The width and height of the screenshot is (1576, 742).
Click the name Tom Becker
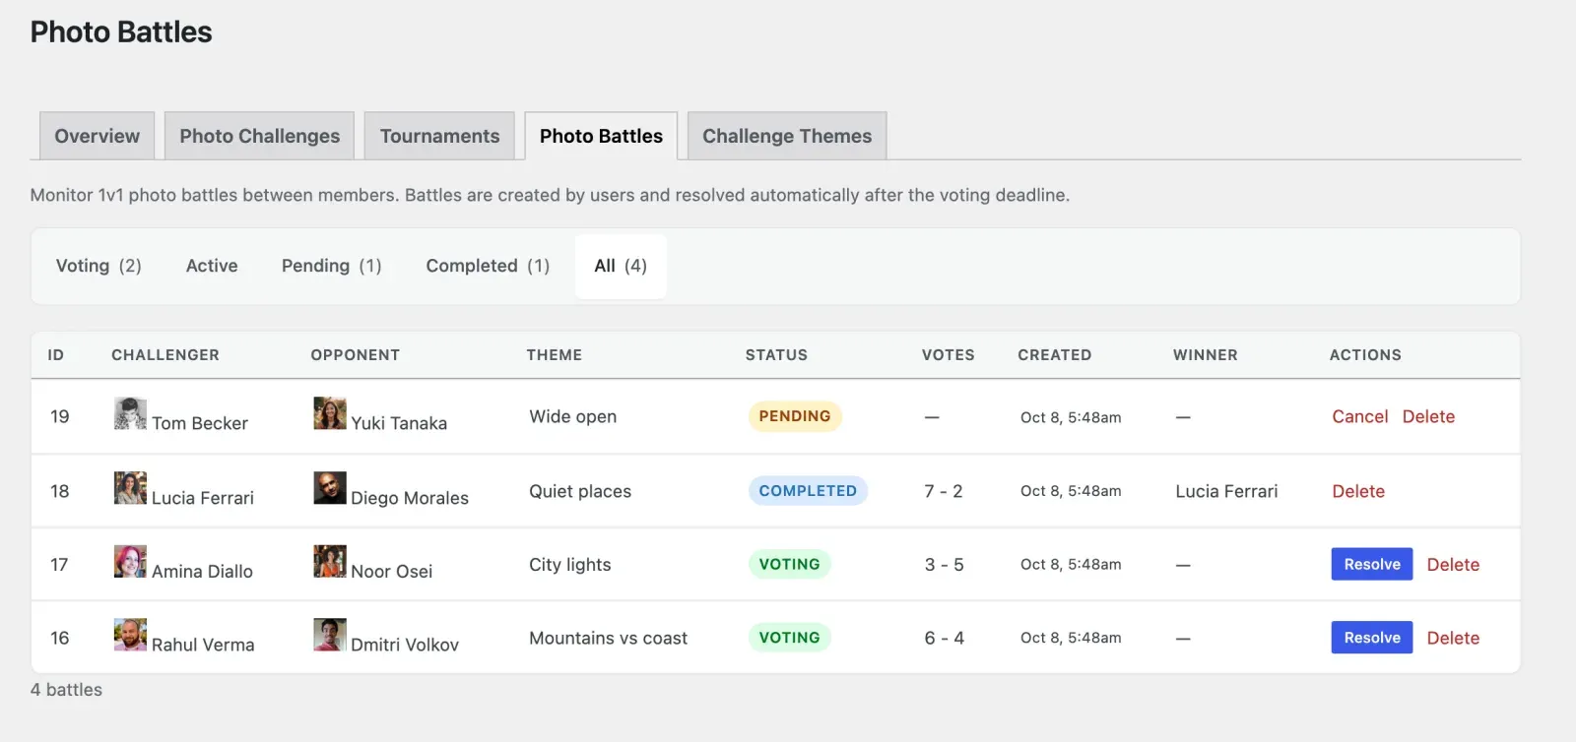pos(200,423)
